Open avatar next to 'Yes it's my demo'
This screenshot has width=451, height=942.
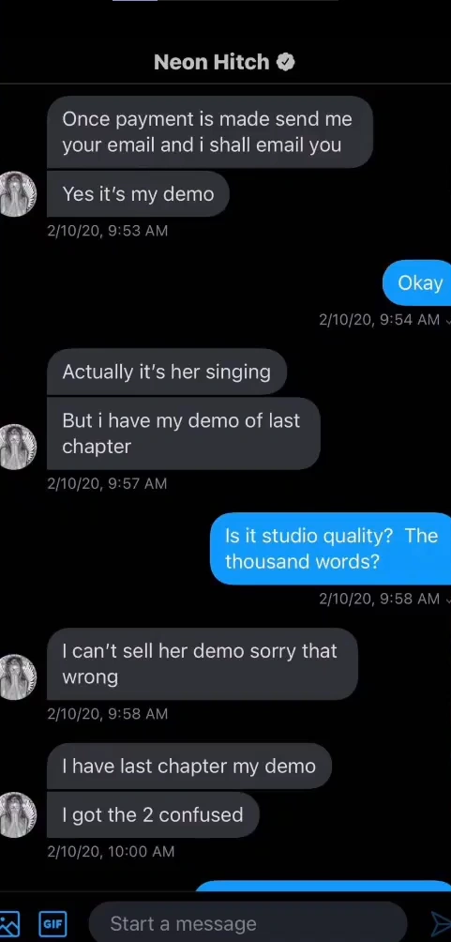pos(16,193)
